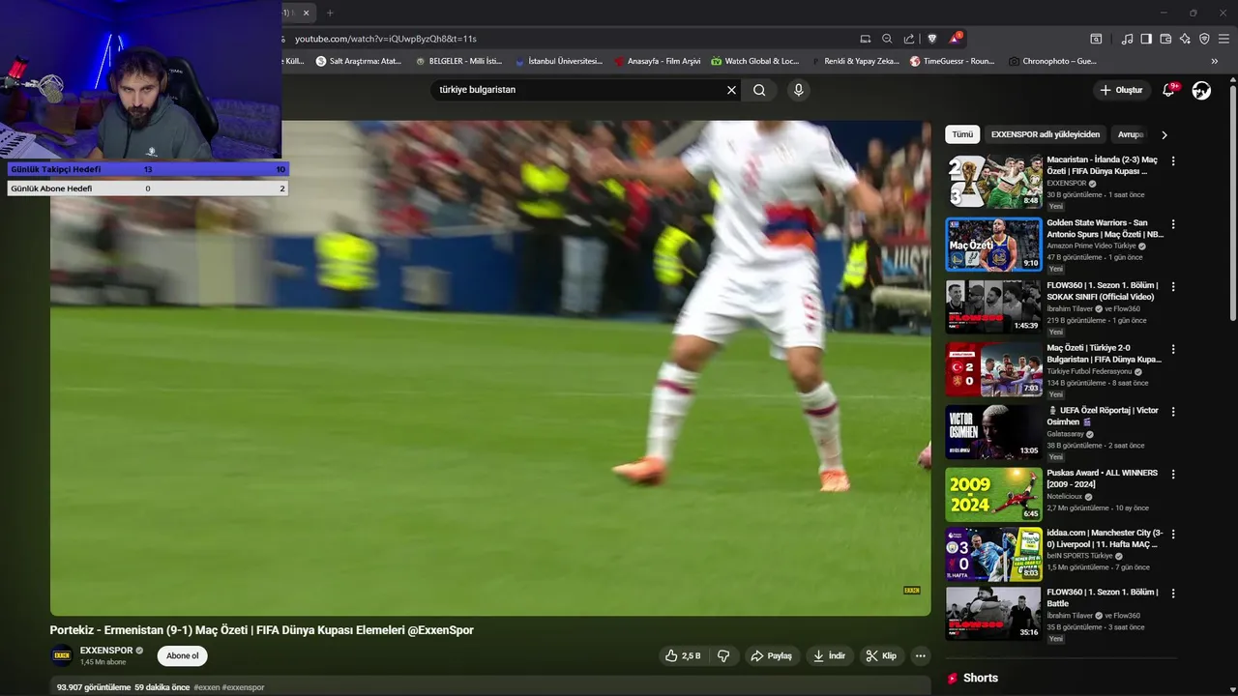Open İstanbul Üniversitesi bookmark
1238x696 pixels.
558,61
